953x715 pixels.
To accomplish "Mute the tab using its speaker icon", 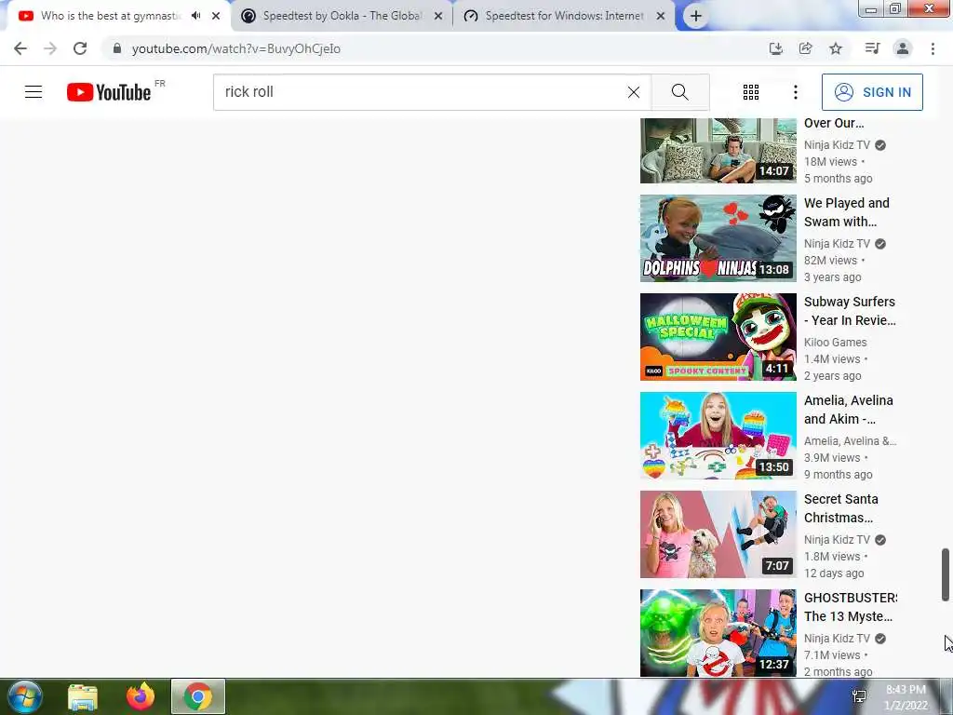I will tap(195, 16).
